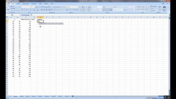Click the Insert Function fx button
This screenshot has height=99, width=176.
[x=28, y=15]
